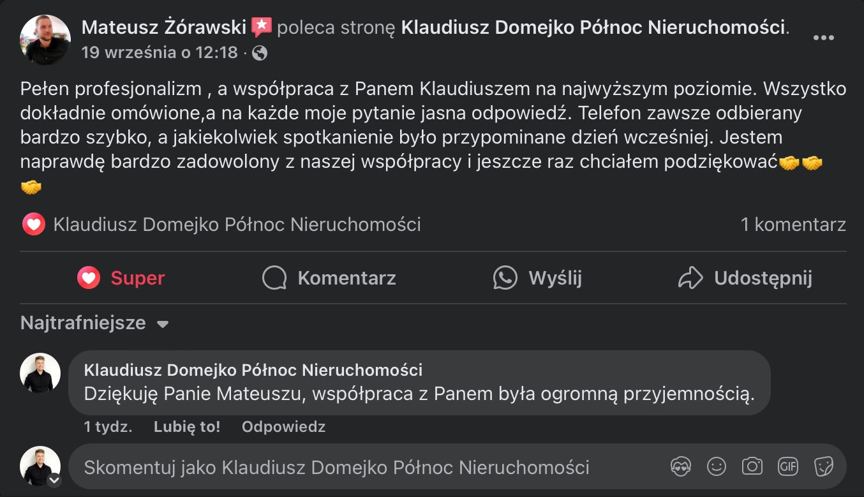
Task: Toggle the Super reaction on this post
Action: tap(121, 278)
